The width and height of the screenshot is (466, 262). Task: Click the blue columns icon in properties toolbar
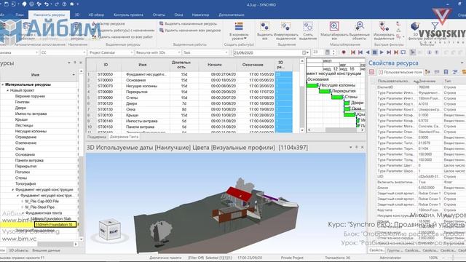pos(446,72)
